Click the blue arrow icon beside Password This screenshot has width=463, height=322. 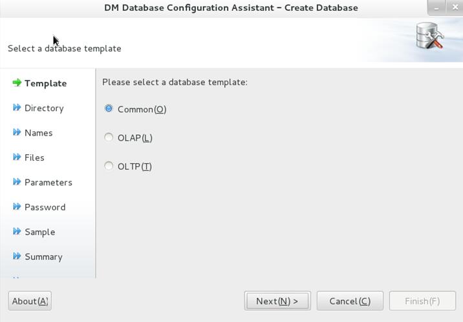click(17, 206)
